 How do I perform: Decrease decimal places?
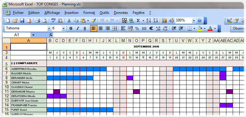pyautogui.click(x=165, y=29)
